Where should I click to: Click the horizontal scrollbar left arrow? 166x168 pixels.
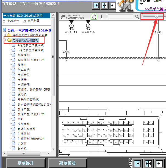click(4, 153)
